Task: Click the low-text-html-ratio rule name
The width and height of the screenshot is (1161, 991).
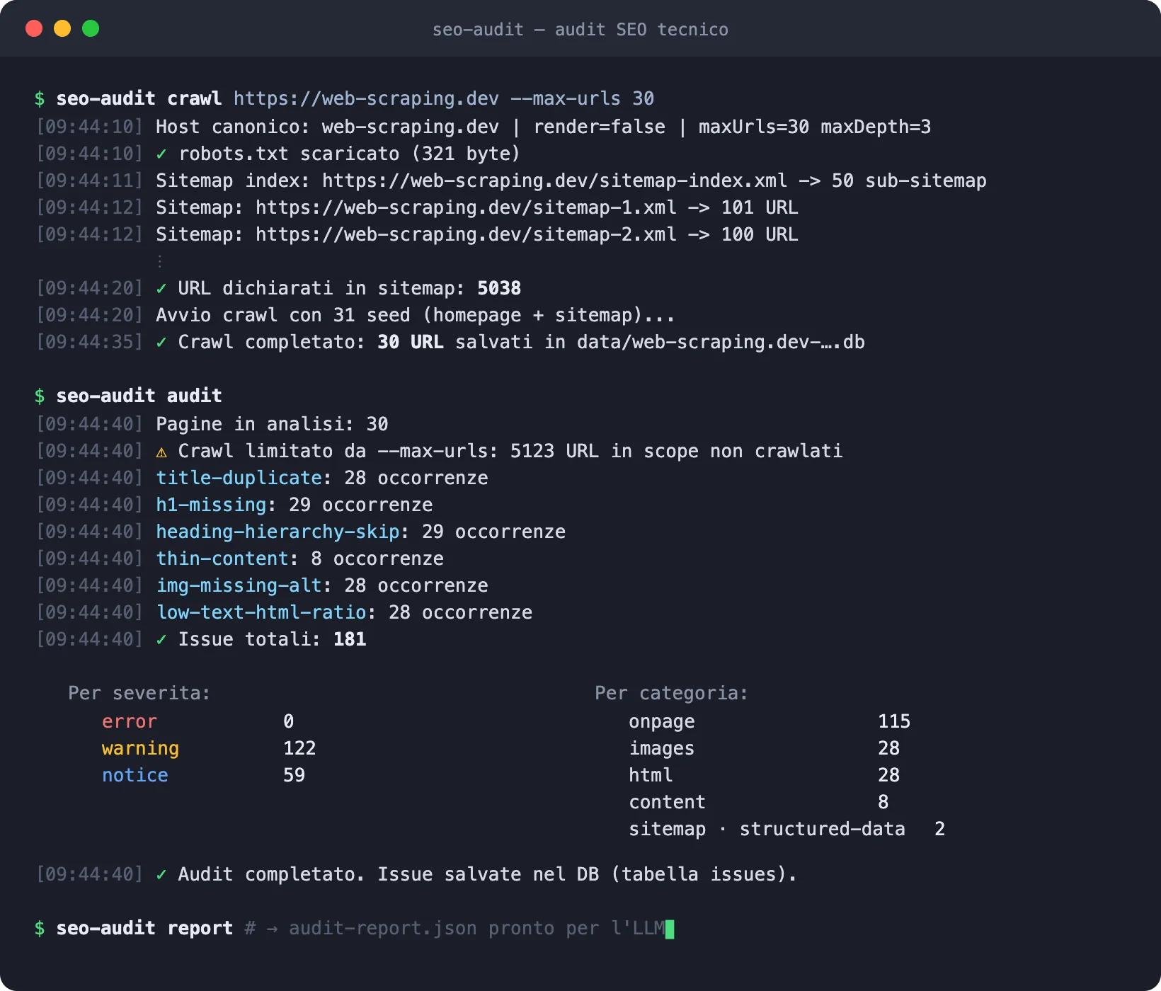Action: [x=261, y=612]
